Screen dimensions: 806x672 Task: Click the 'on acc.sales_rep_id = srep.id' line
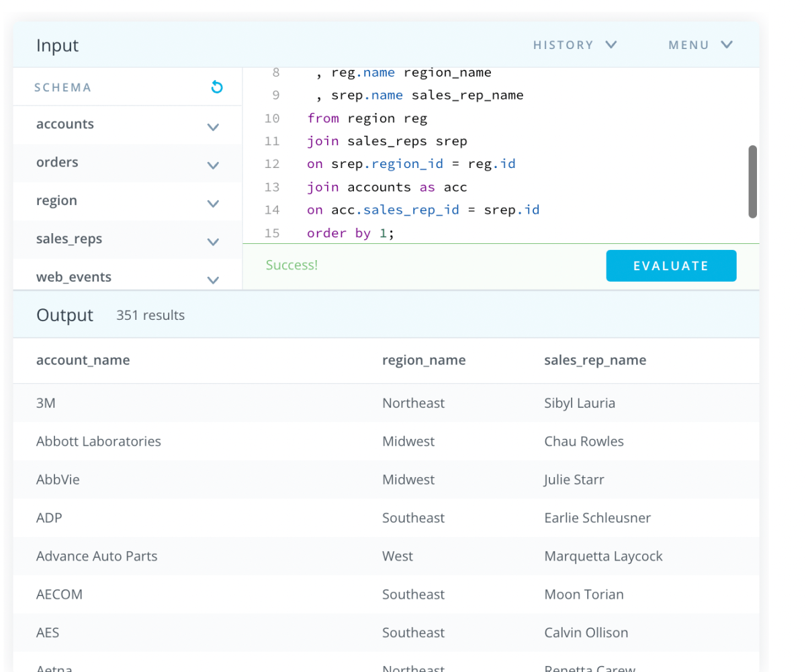point(423,210)
